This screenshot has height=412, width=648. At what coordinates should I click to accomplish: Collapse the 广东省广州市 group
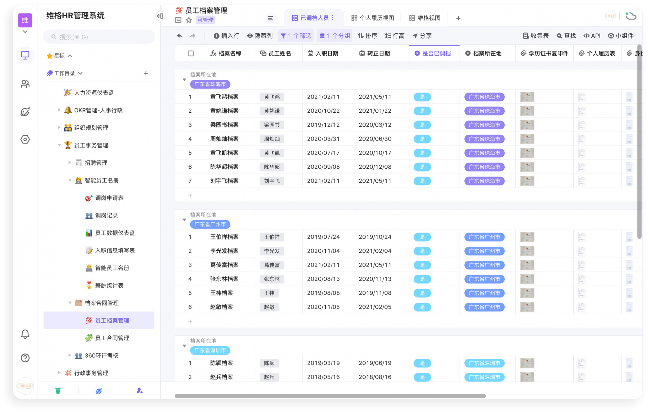click(x=184, y=220)
